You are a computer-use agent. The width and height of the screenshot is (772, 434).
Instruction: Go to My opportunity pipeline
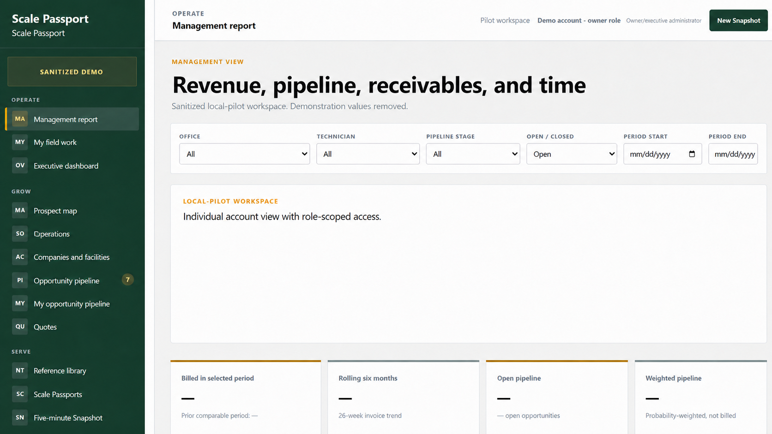coord(72,303)
